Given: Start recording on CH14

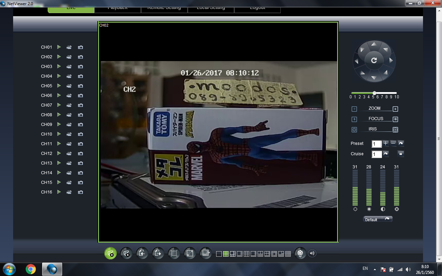Looking at the screenshot, I should coord(69,173).
